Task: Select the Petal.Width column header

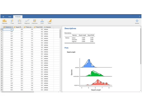Action: pyautogui.click(x=38, y=27)
